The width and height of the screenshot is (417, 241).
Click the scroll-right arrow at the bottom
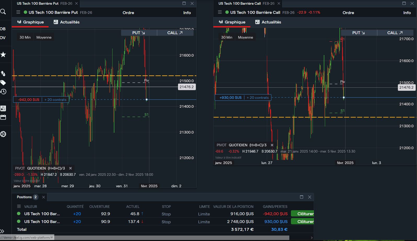[x=312, y=238]
